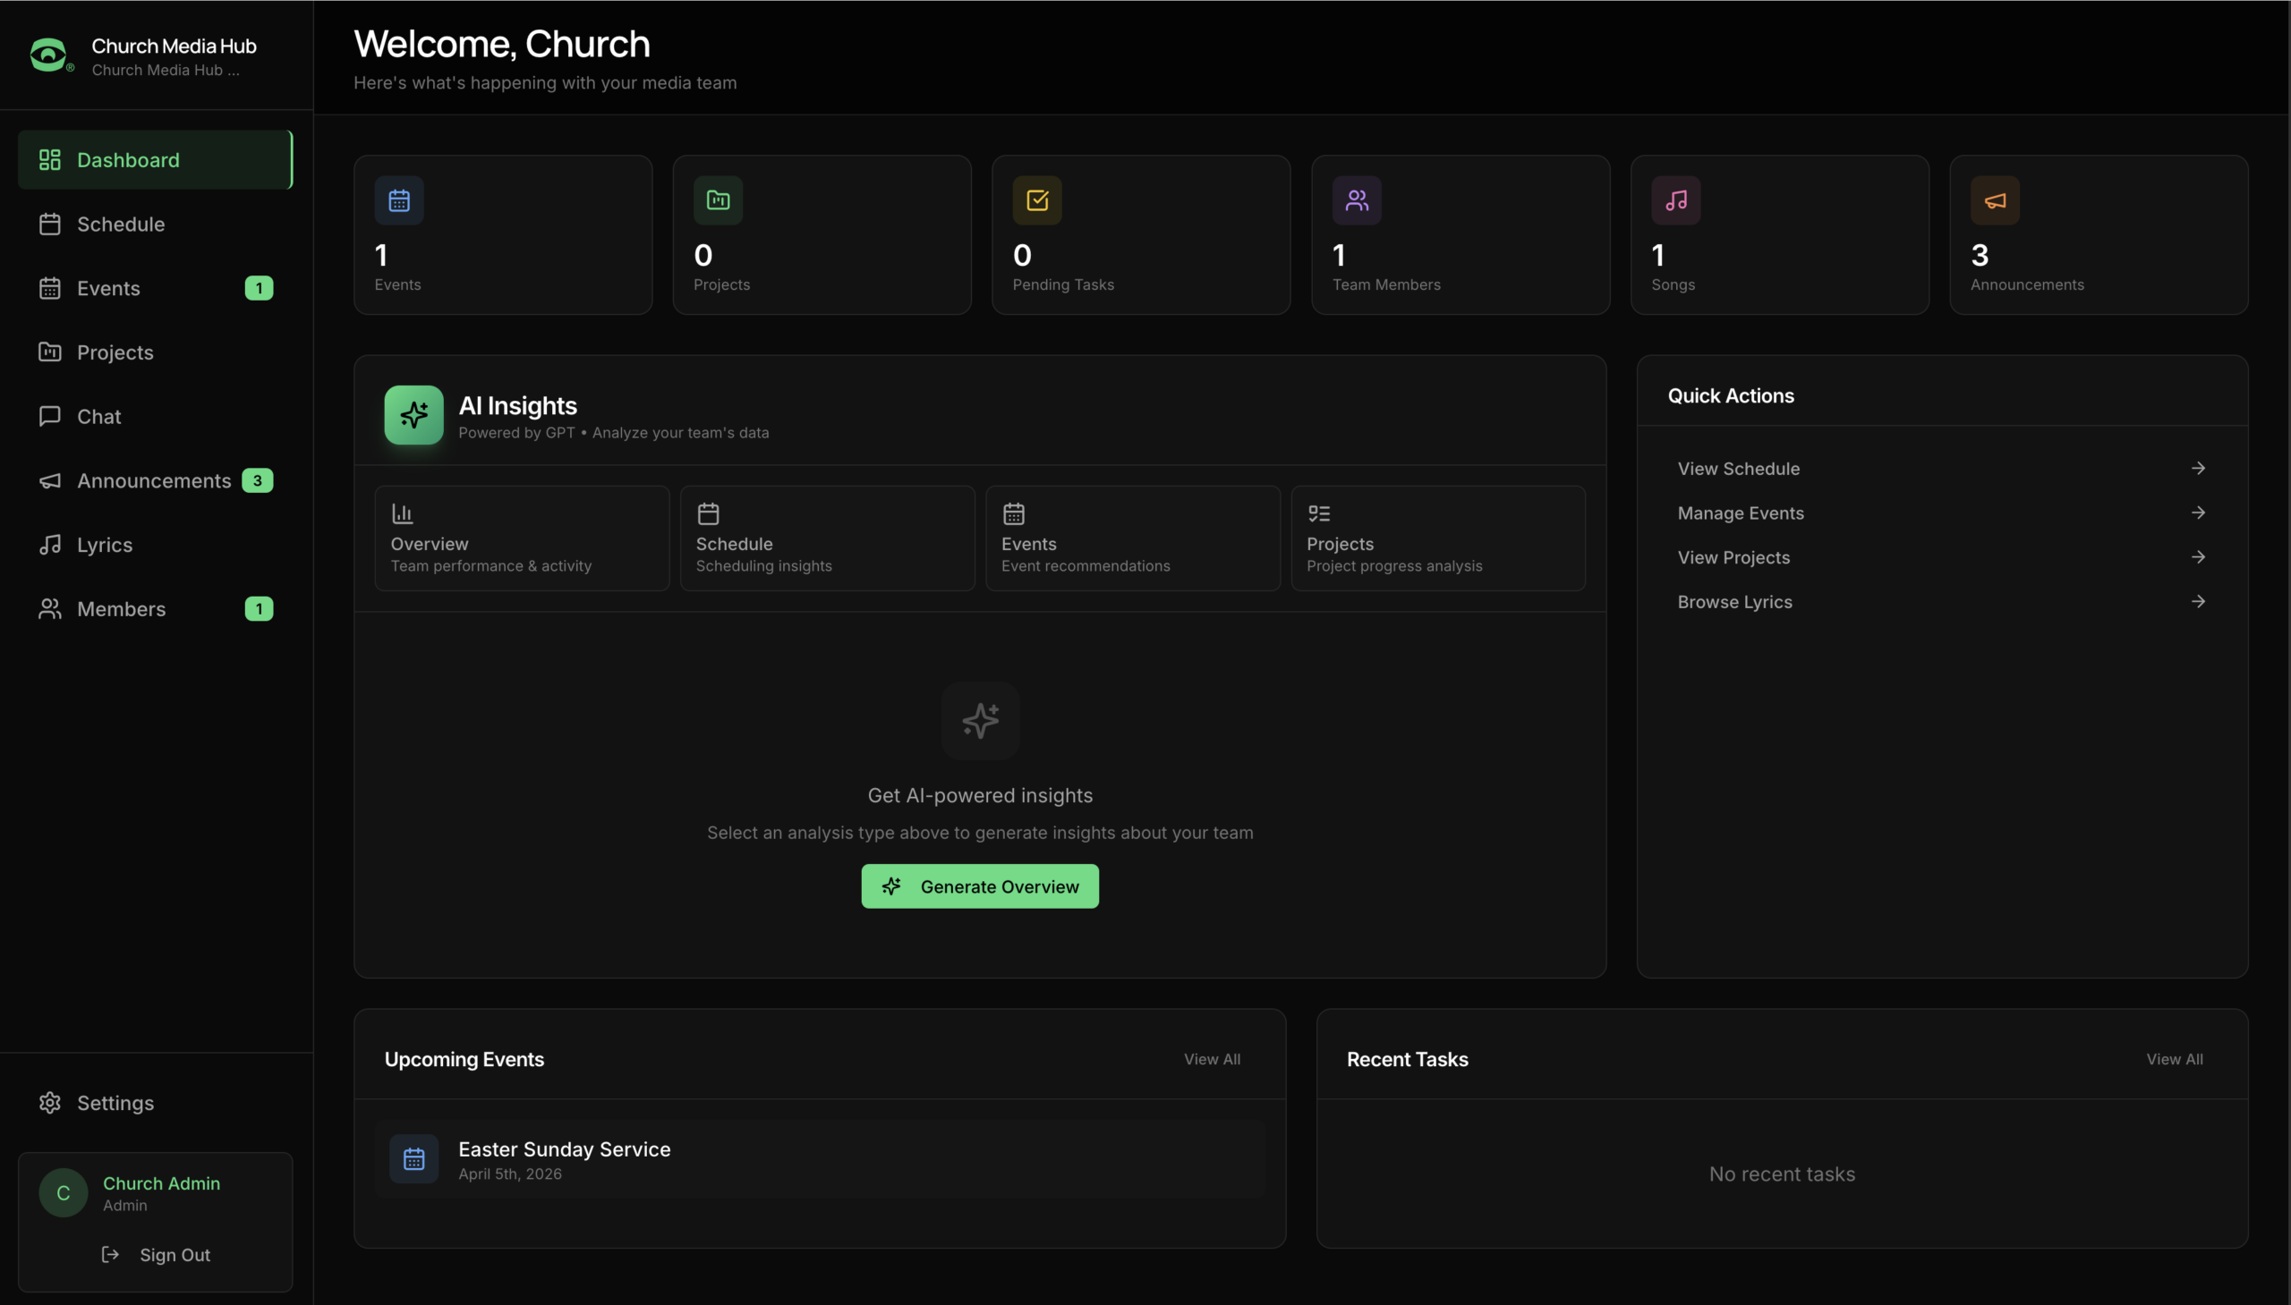
Task: Click the calendar icon in Schedule insights tile
Action: coord(709,513)
